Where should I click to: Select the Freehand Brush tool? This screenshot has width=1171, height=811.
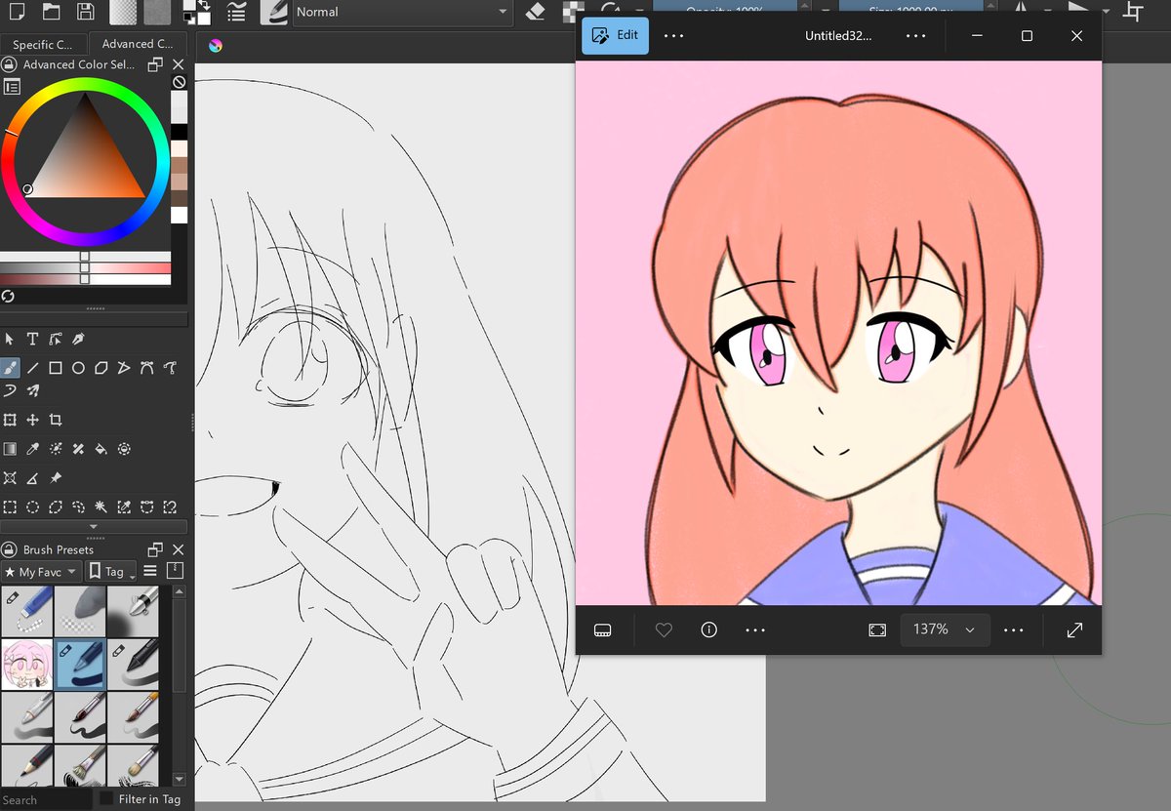click(10, 368)
